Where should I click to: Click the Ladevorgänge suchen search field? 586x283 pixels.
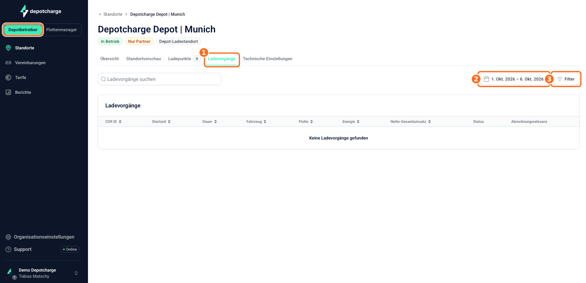pyautogui.click(x=160, y=79)
